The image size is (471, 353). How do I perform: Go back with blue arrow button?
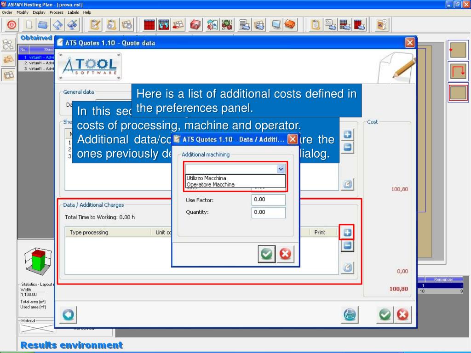pos(68,314)
